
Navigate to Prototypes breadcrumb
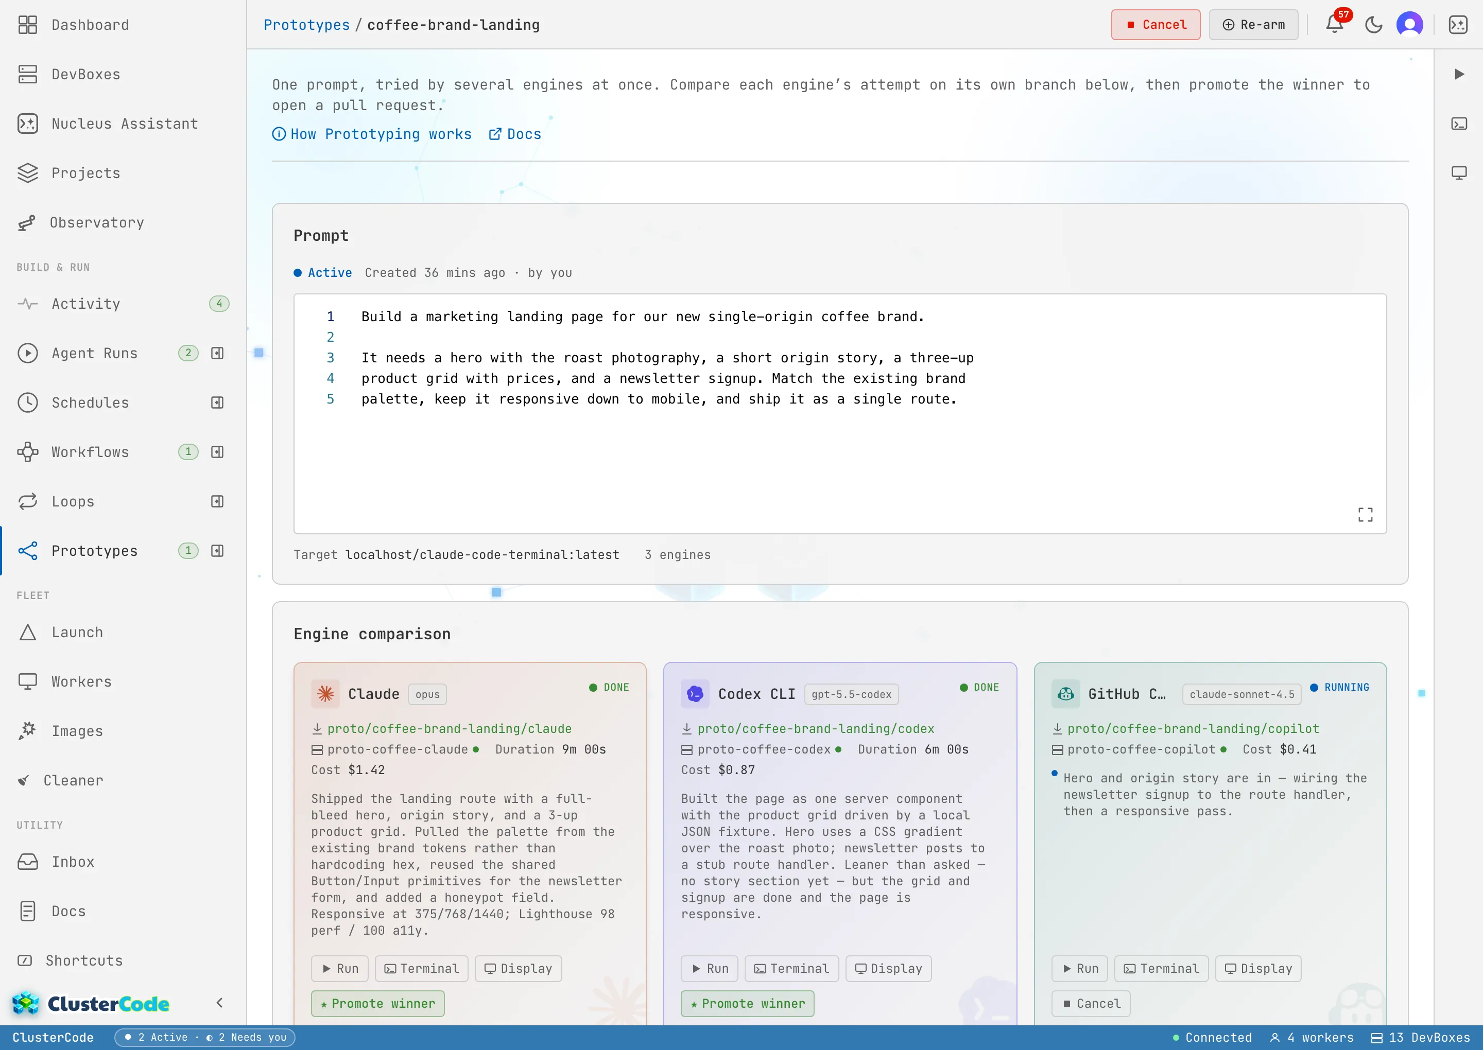(306, 25)
